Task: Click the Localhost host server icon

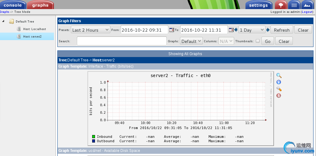Action: click(x=19, y=29)
